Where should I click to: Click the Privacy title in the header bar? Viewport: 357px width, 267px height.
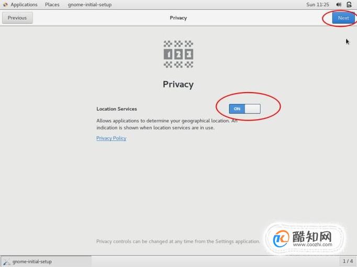[x=178, y=18]
